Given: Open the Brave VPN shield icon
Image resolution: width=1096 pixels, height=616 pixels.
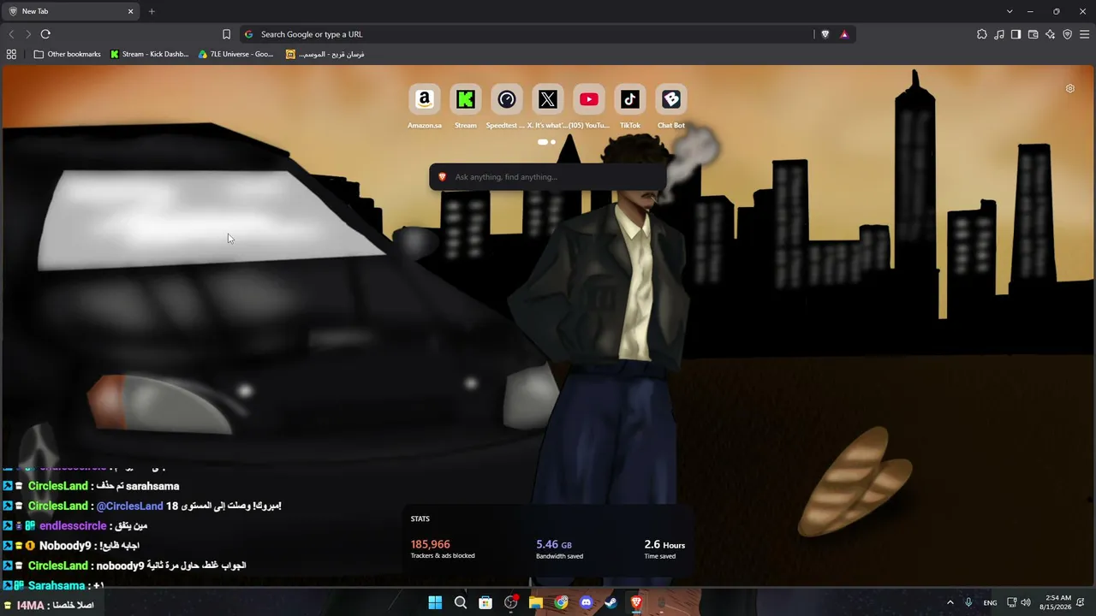Looking at the screenshot, I should tap(1067, 34).
